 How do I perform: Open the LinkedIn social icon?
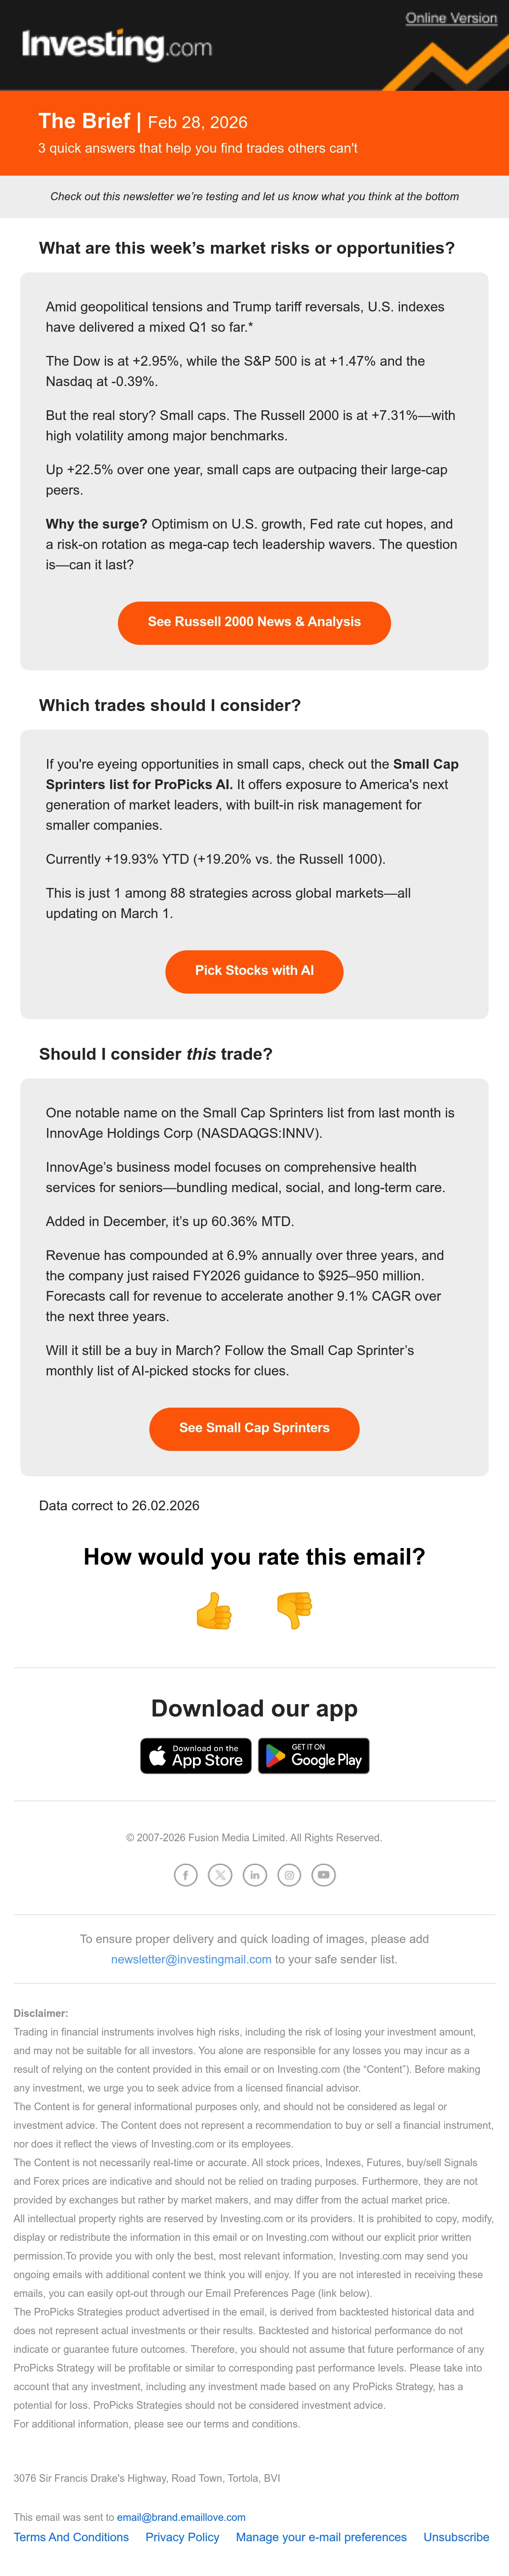pos(255,1875)
